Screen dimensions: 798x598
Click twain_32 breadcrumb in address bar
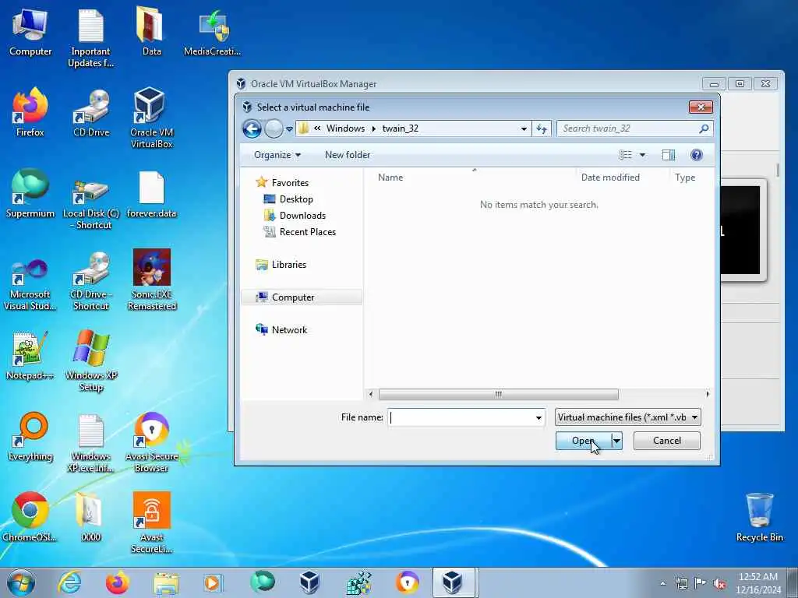click(401, 128)
